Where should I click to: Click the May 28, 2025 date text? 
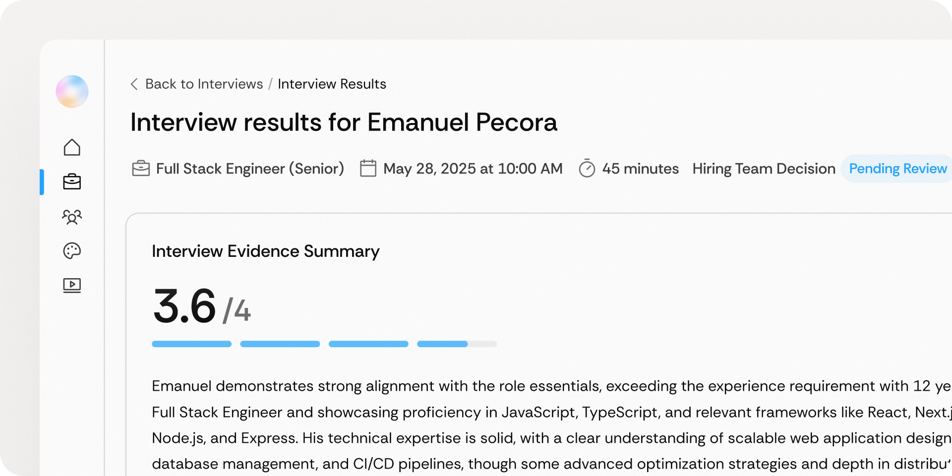coord(473,169)
